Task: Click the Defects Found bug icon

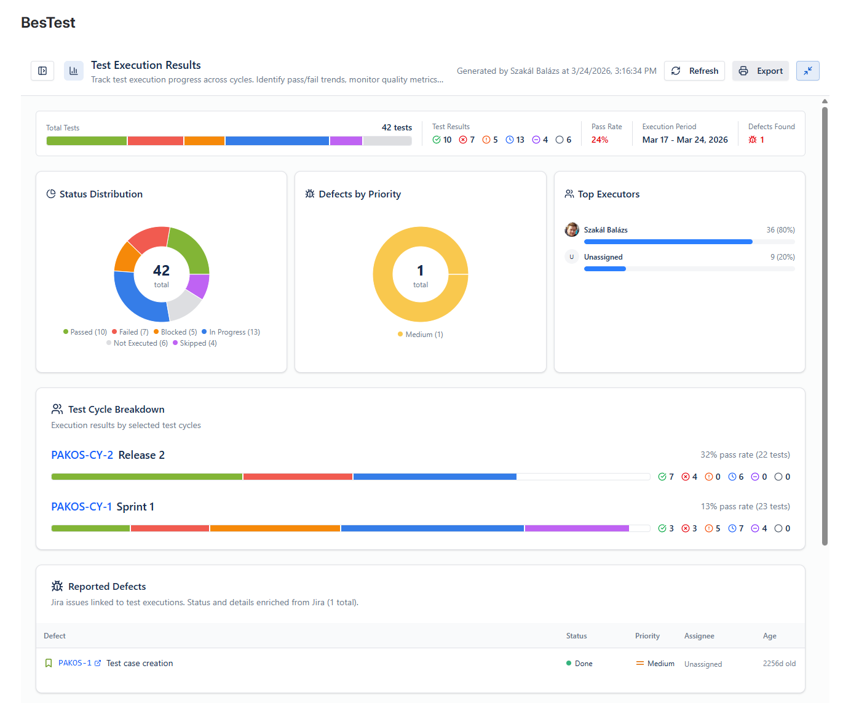Action: tap(753, 140)
